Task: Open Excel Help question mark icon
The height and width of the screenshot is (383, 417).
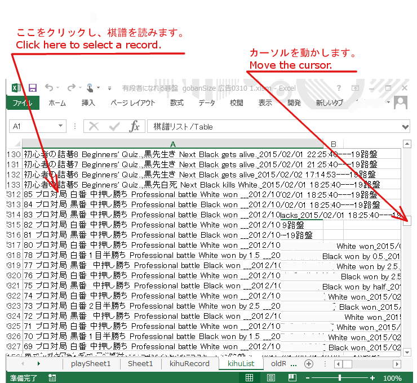Action: coord(339,88)
